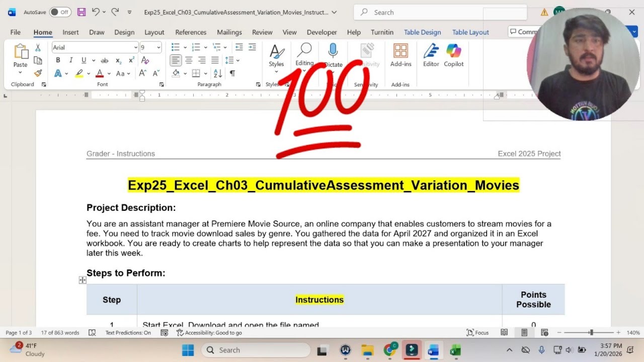Launch Copilot from the ribbon
The height and width of the screenshot is (362, 644).
click(x=454, y=55)
